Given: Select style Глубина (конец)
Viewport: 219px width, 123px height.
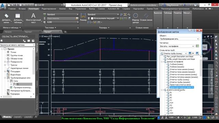Looking at the screenshot, I should coord(176,64).
